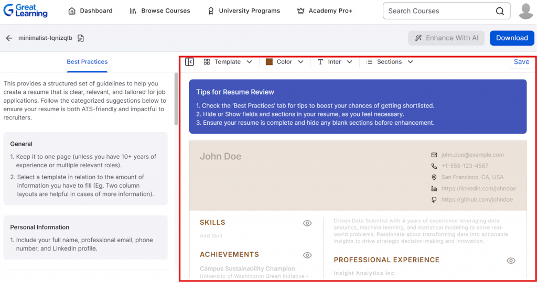Click the search magnifier icon
The image size is (537, 282).
500,11
